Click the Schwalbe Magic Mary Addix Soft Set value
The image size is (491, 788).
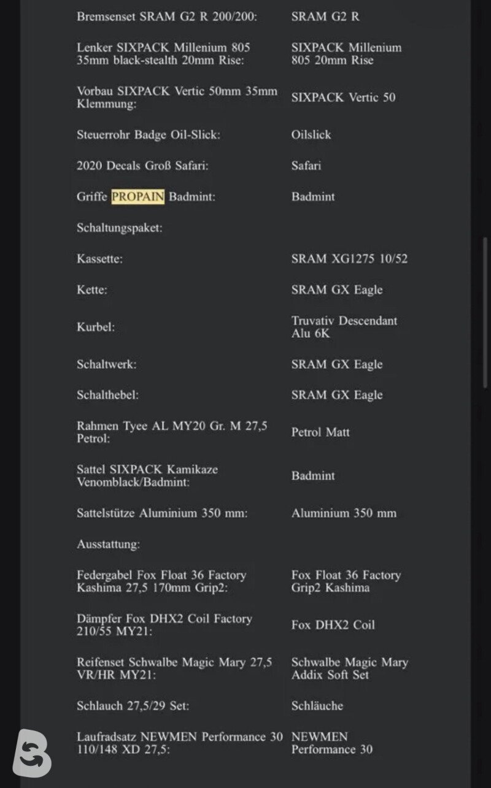coord(350,668)
